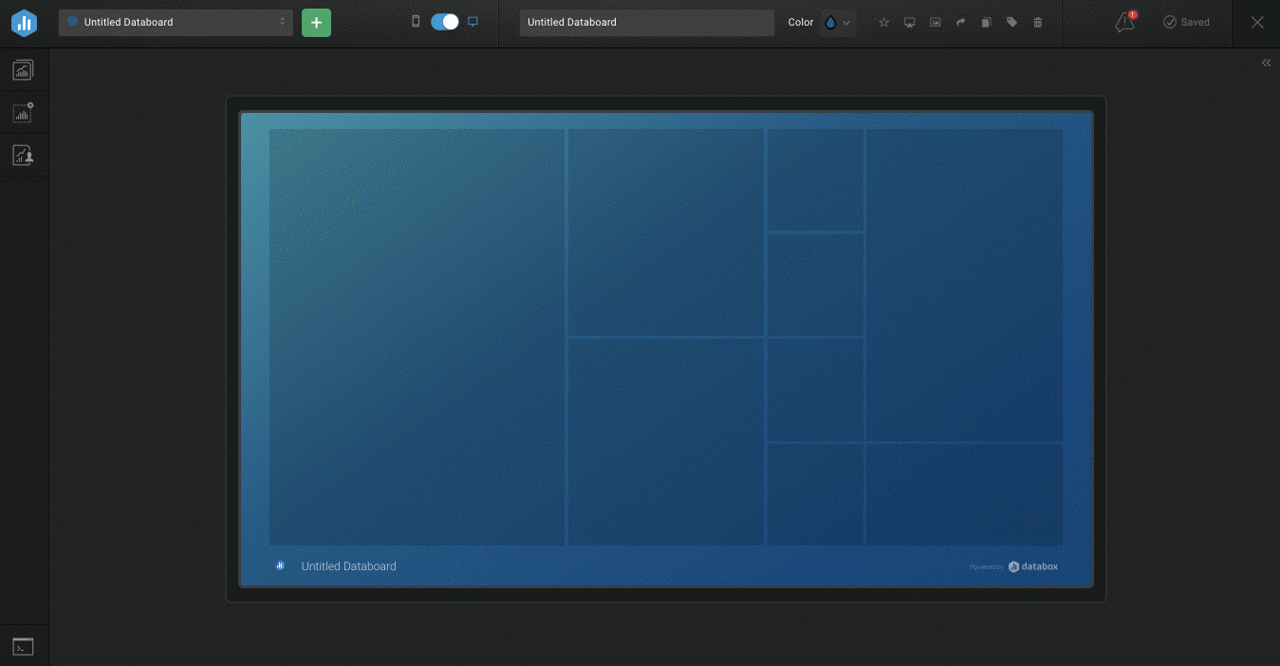
Task: Click the share arrow icon
Action: click(960, 23)
